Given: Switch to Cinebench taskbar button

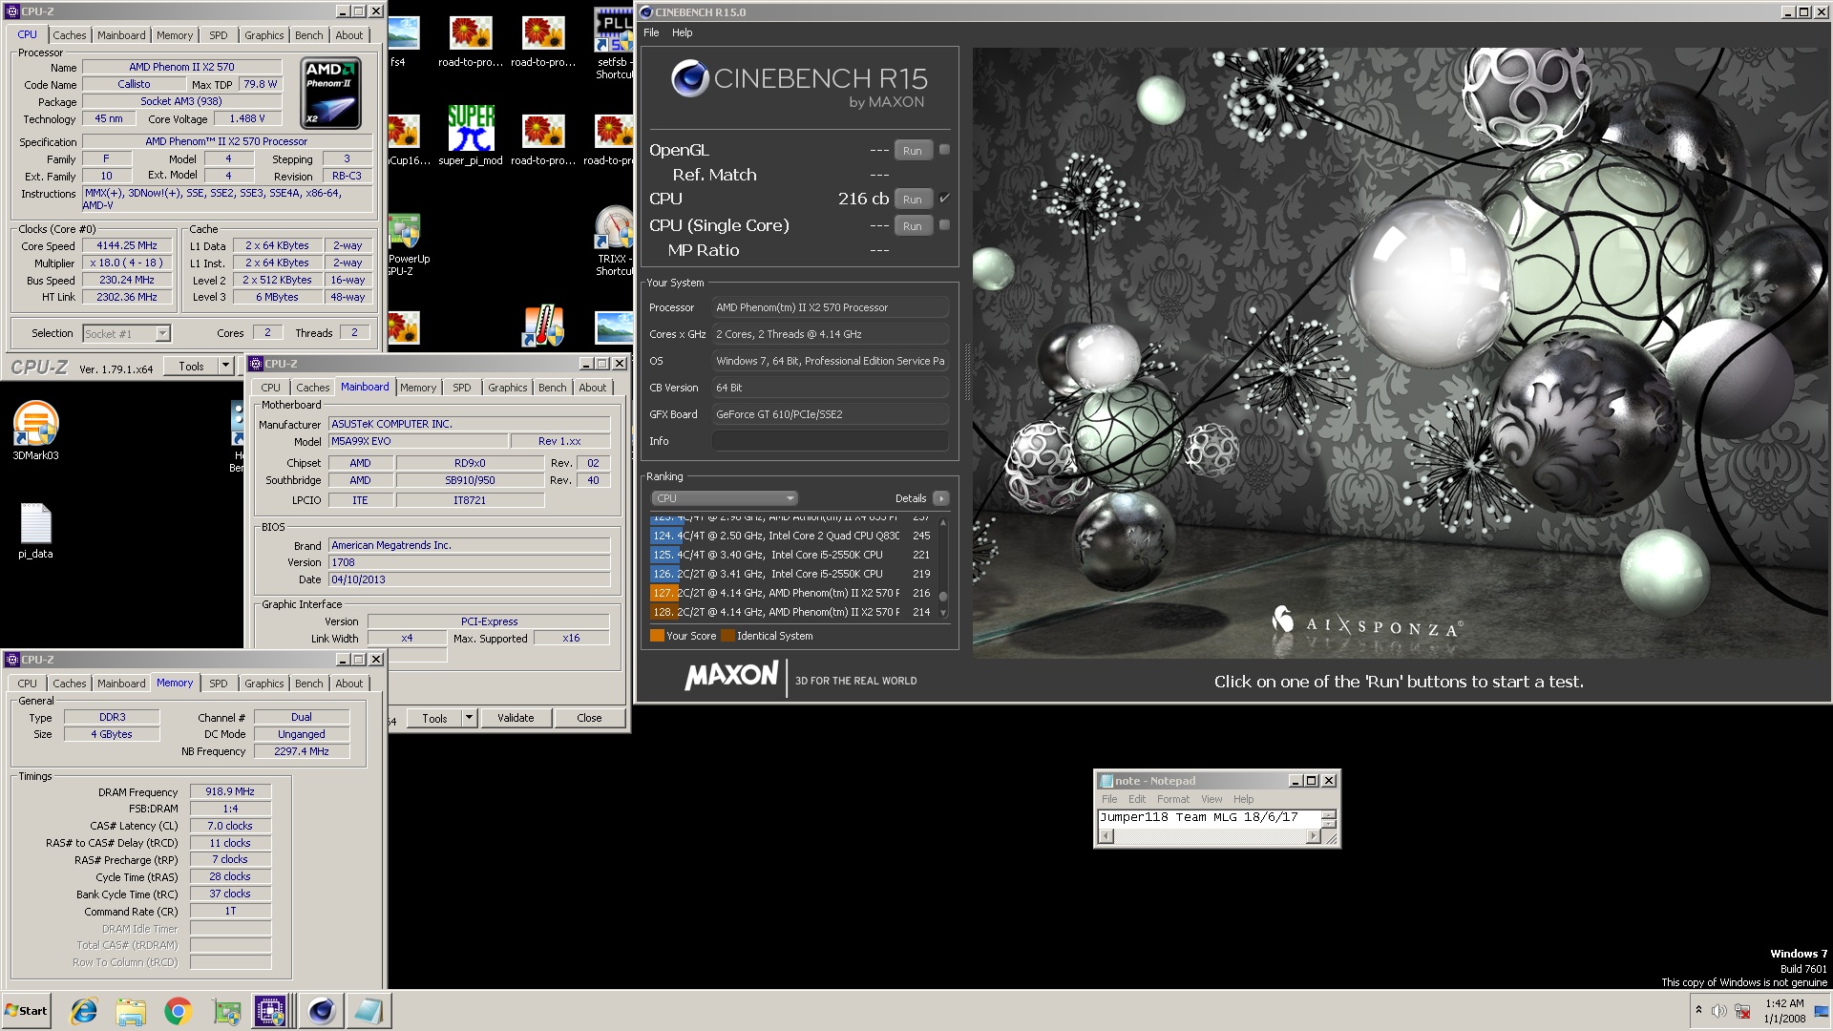Looking at the screenshot, I should pos(322,1011).
